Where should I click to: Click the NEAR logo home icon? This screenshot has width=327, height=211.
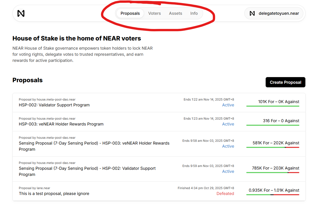tap(21, 13)
